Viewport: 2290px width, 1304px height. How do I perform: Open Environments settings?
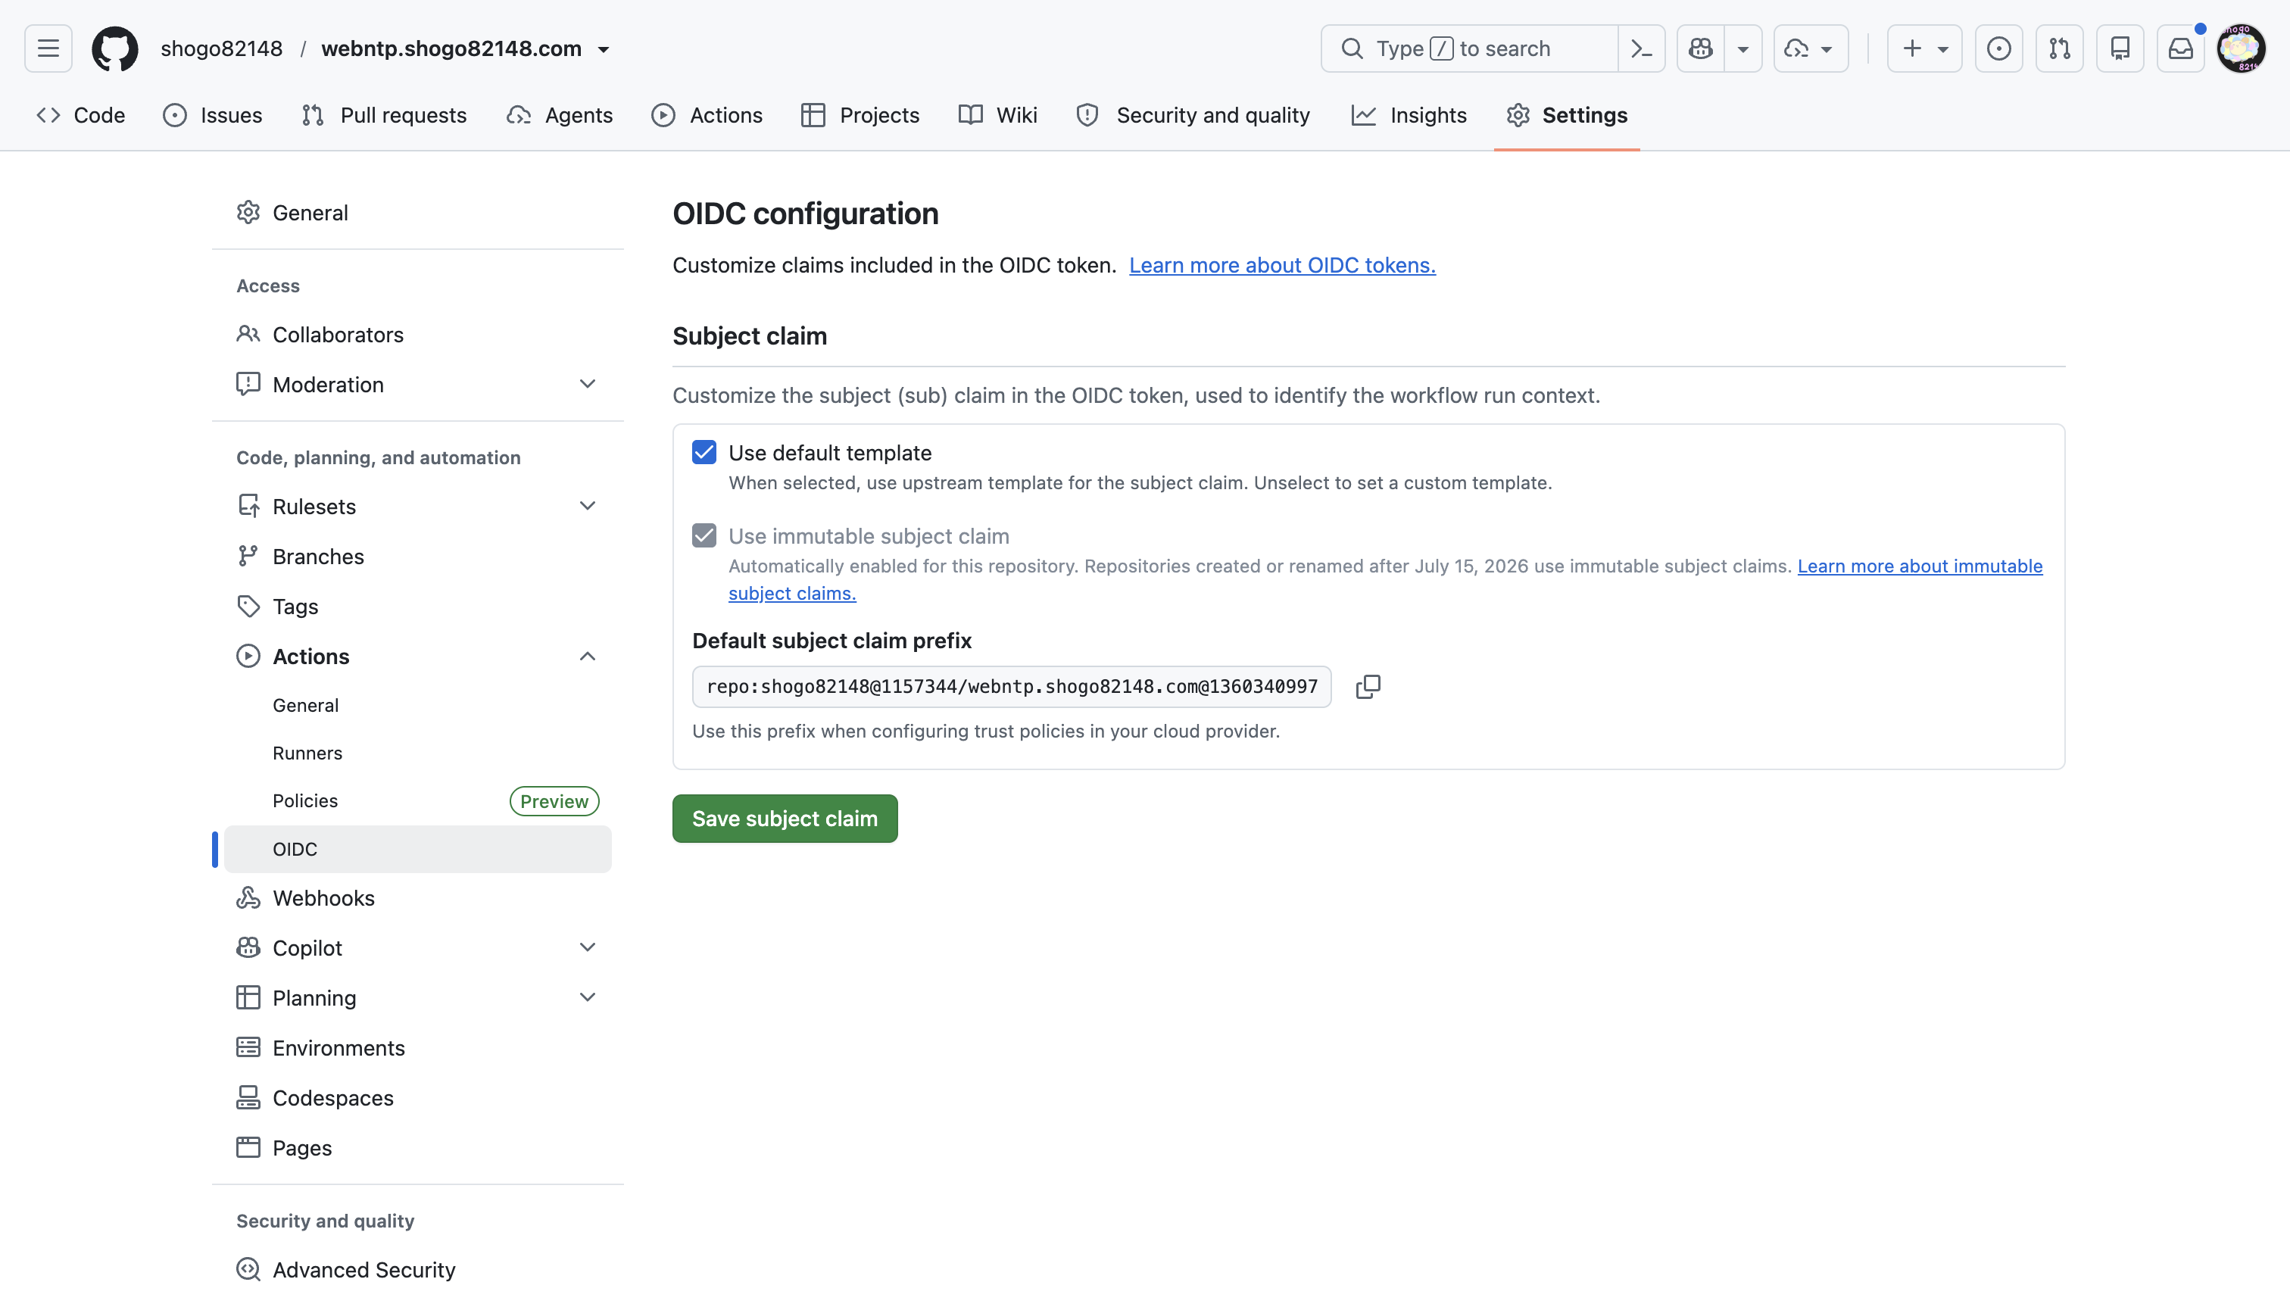pyautogui.click(x=417, y=1048)
